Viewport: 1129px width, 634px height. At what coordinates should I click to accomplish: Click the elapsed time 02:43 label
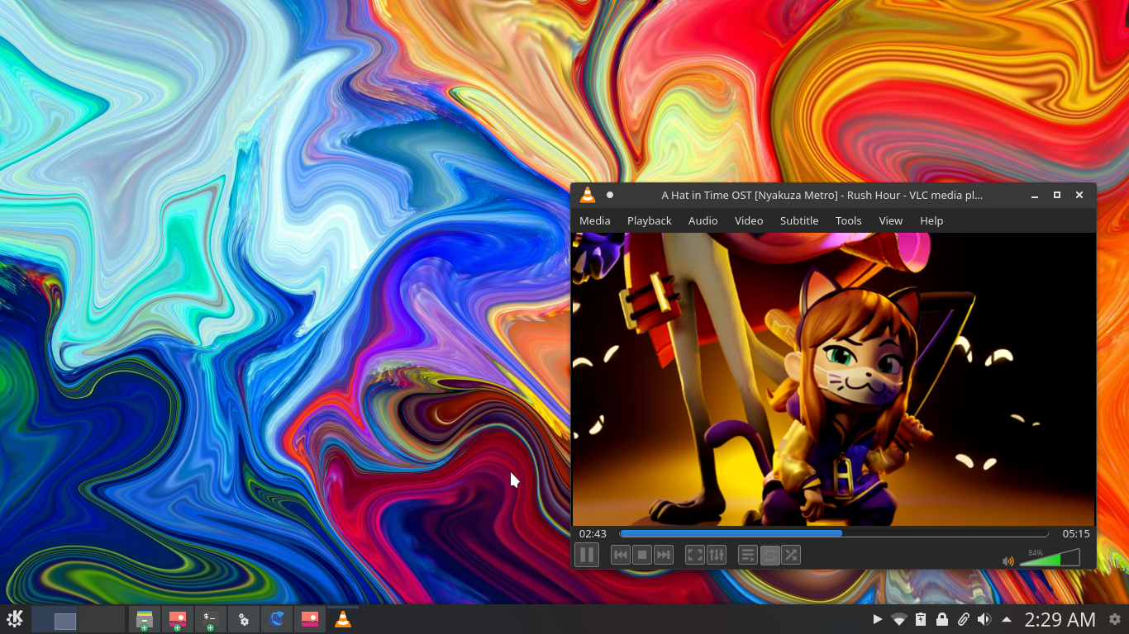(593, 534)
